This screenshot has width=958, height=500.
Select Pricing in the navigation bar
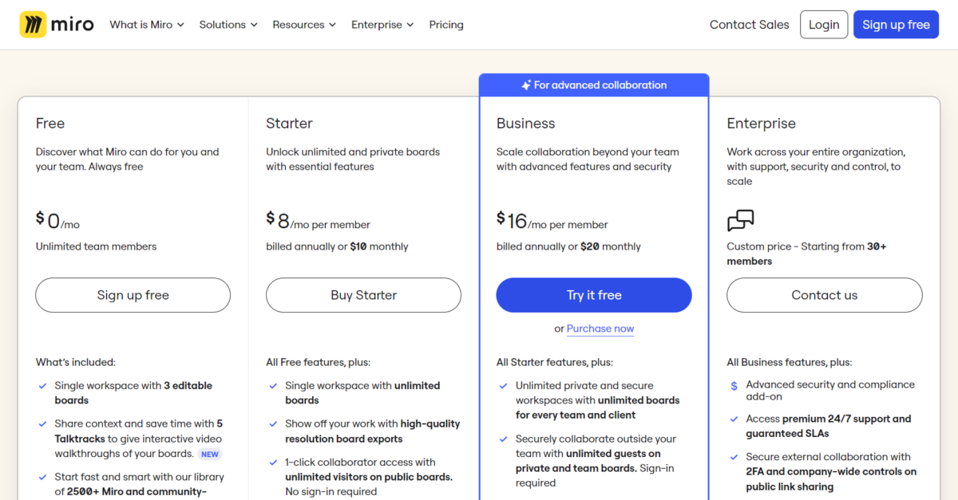point(445,25)
